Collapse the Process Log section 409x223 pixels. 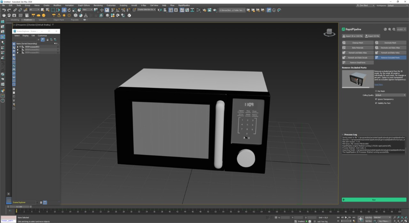pyautogui.click(x=343, y=135)
